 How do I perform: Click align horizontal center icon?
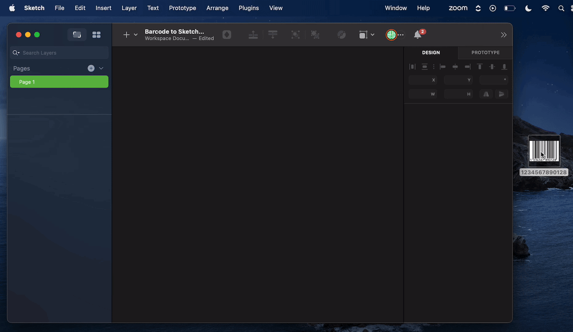(x=455, y=67)
